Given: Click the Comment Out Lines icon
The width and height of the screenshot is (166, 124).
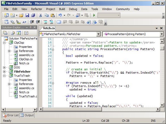Looking at the screenshot, I should [x=45, y=22].
